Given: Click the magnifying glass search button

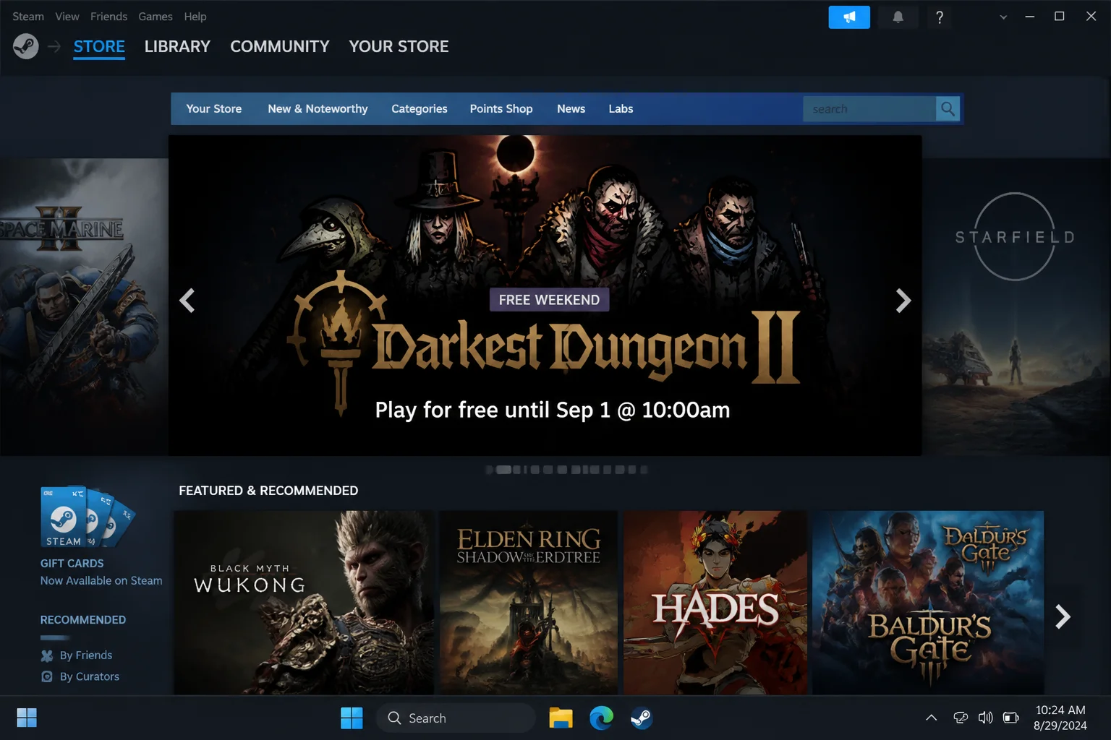Looking at the screenshot, I should (948, 109).
